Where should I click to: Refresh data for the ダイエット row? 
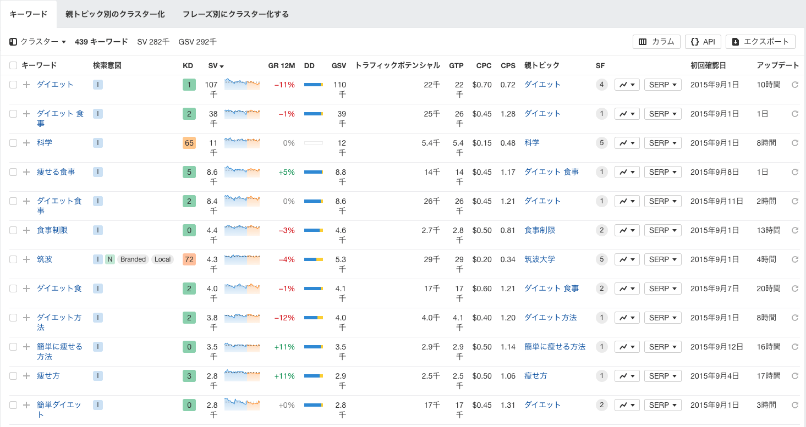pyautogui.click(x=794, y=84)
